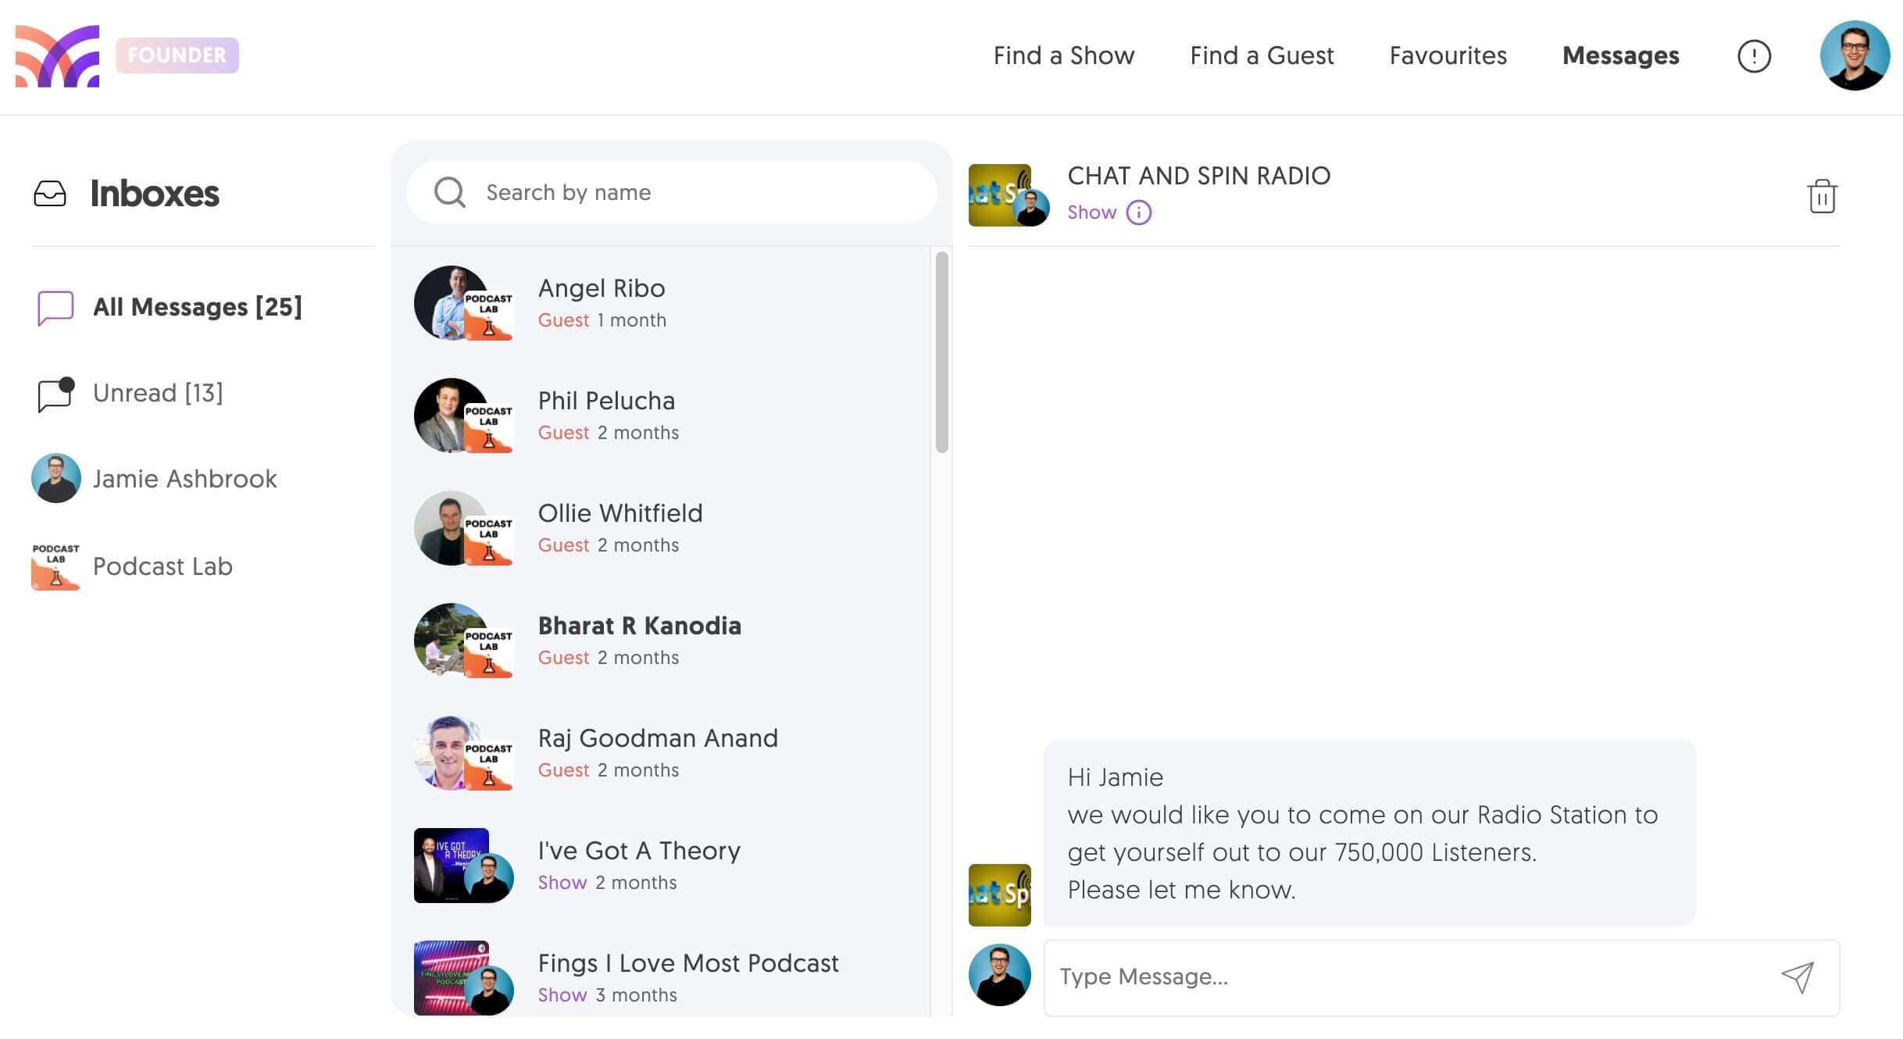This screenshot has width=1903, height=1039.
Task: Delete the CHAT AND SPIN RADIO conversation
Action: pyautogui.click(x=1822, y=196)
